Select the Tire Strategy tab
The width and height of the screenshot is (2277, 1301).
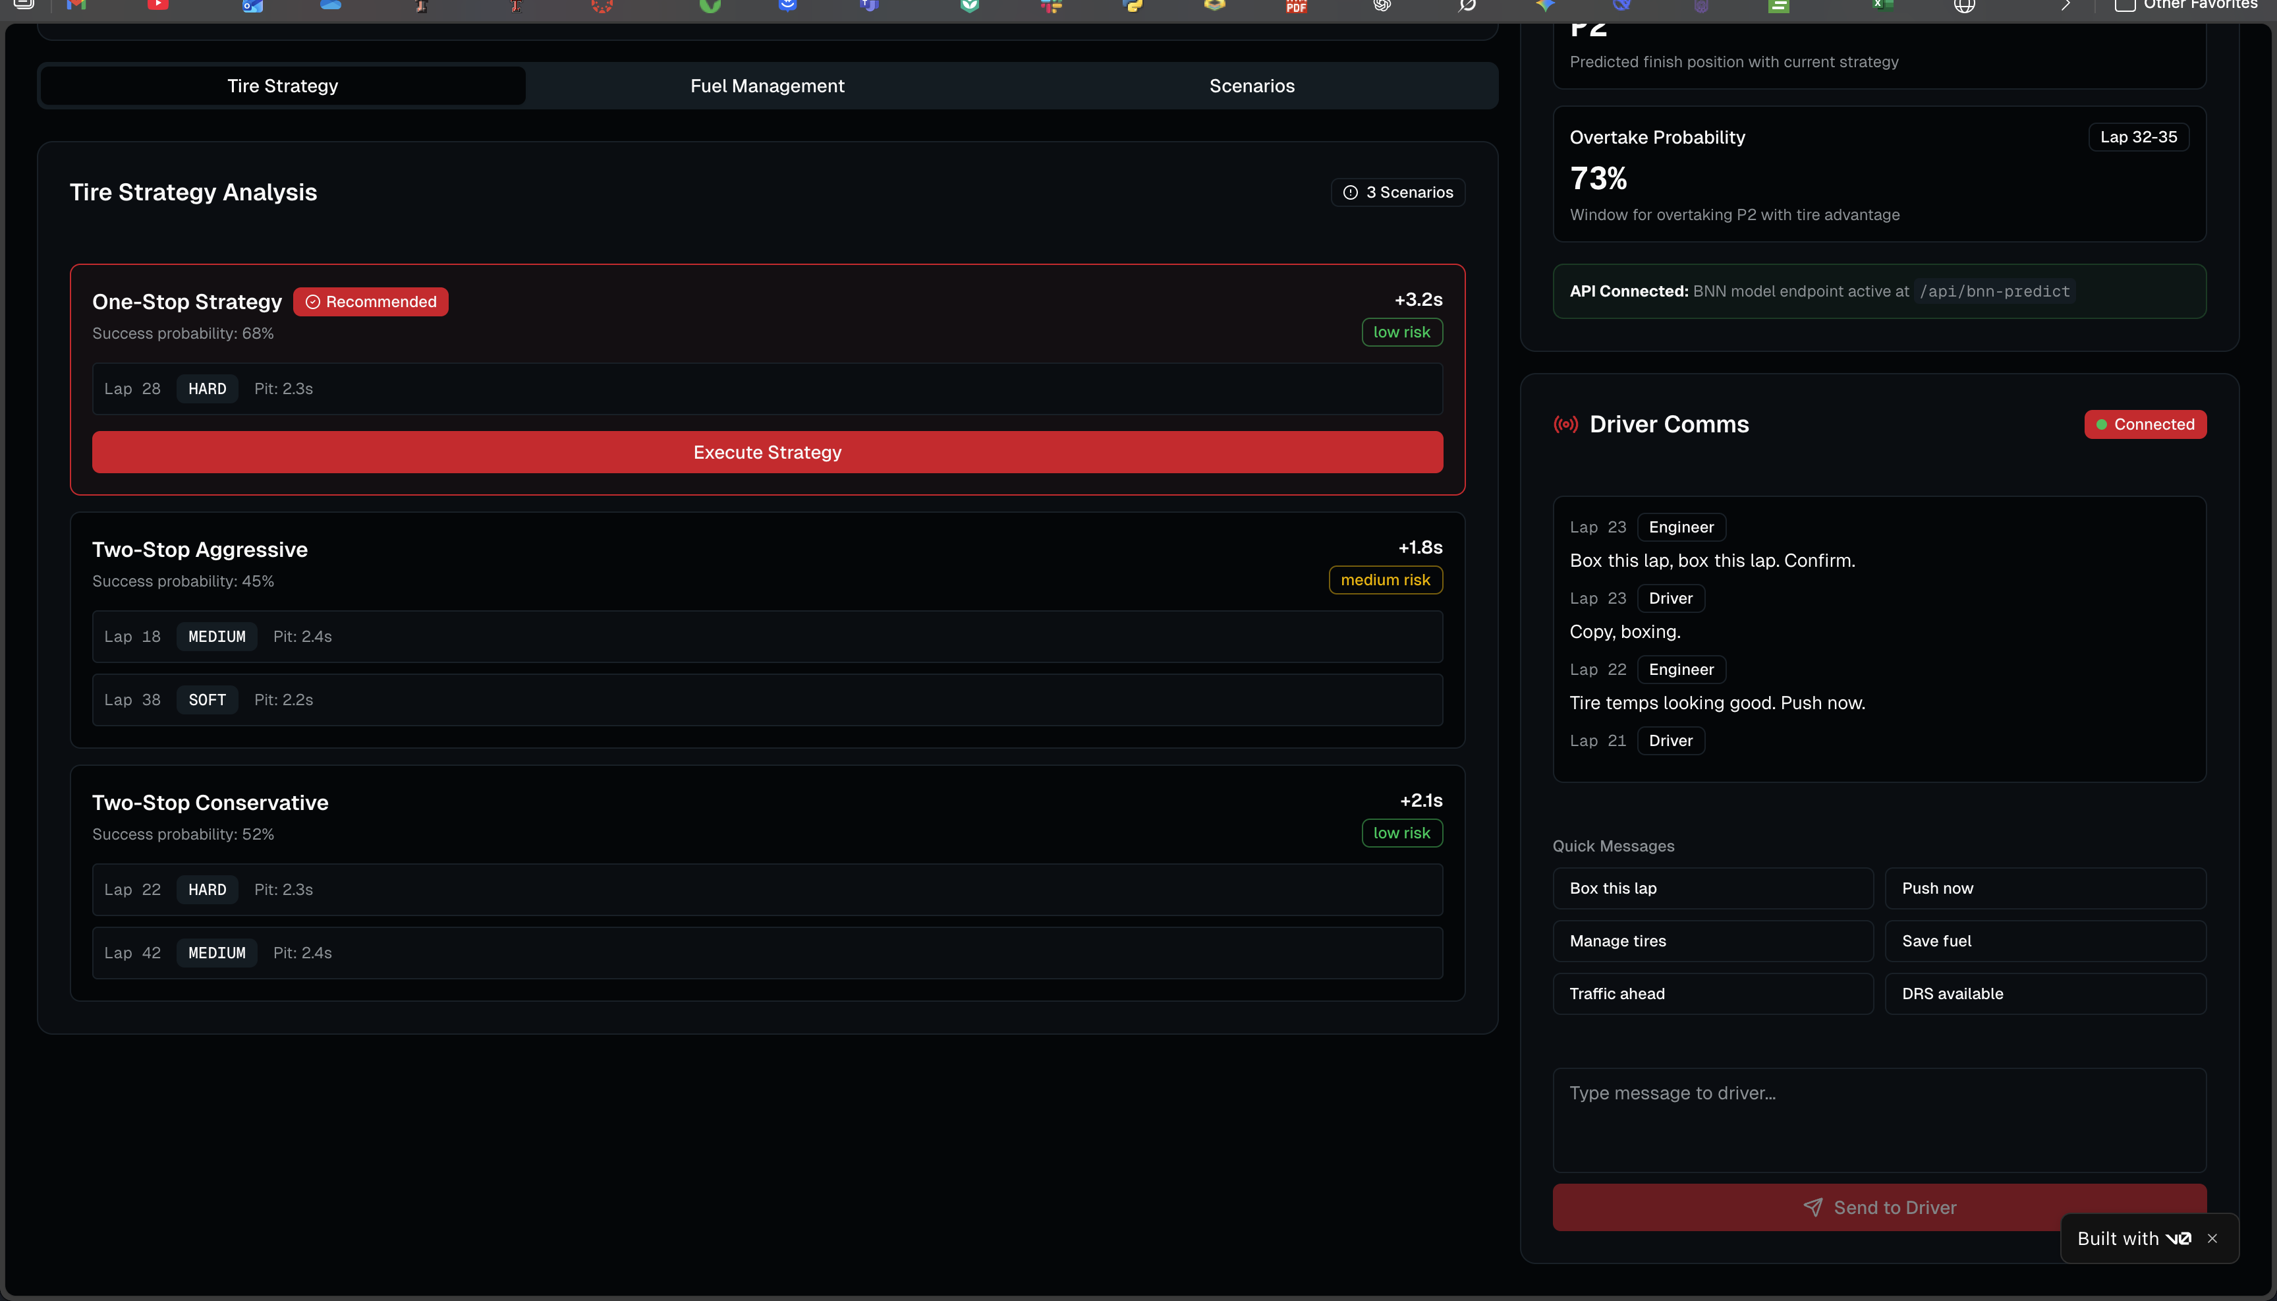pyautogui.click(x=282, y=86)
